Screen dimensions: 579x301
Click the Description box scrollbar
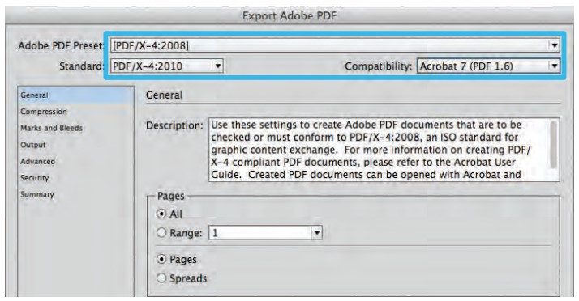(x=553, y=144)
